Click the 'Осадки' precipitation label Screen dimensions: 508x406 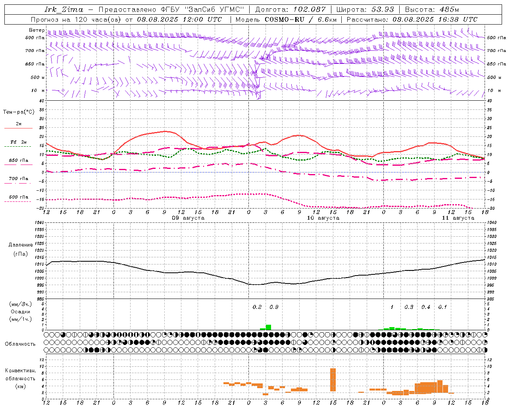point(21,312)
